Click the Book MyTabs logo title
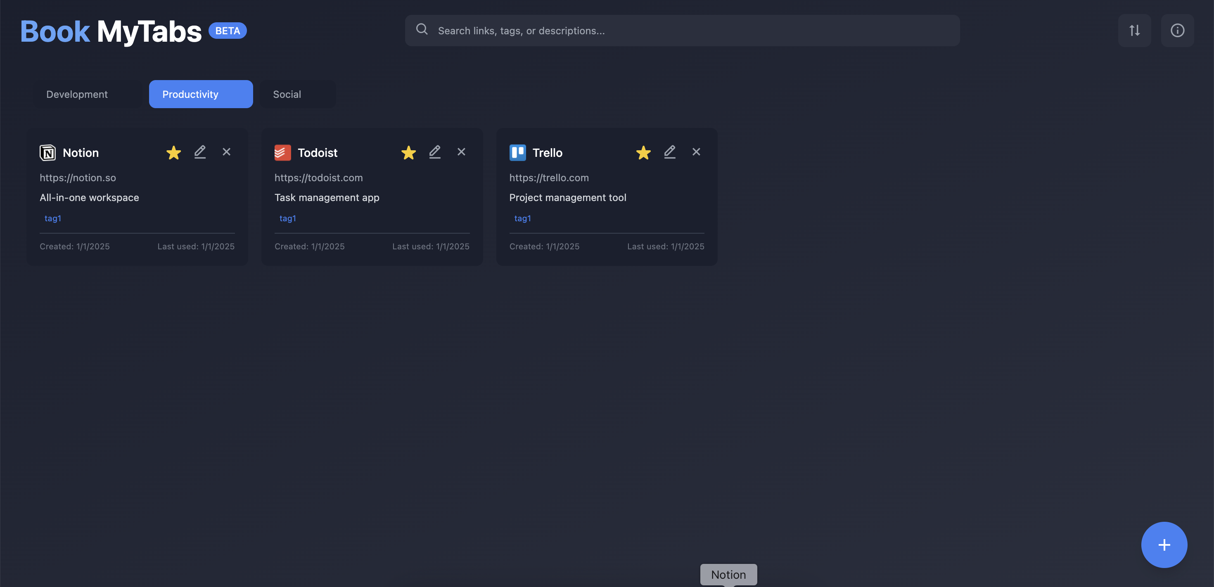Image resolution: width=1214 pixels, height=587 pixels. (x=111, y=31)
